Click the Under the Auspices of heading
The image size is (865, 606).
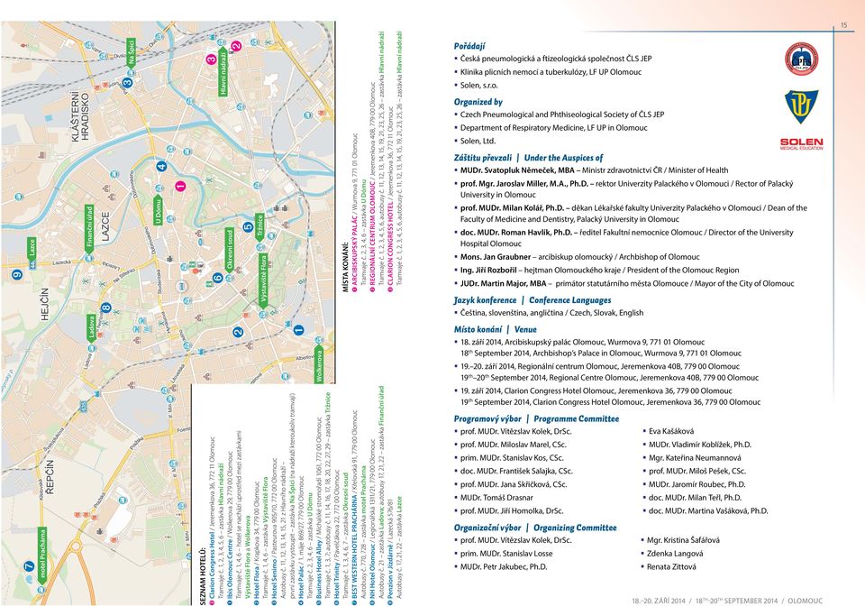click(563, 157)
